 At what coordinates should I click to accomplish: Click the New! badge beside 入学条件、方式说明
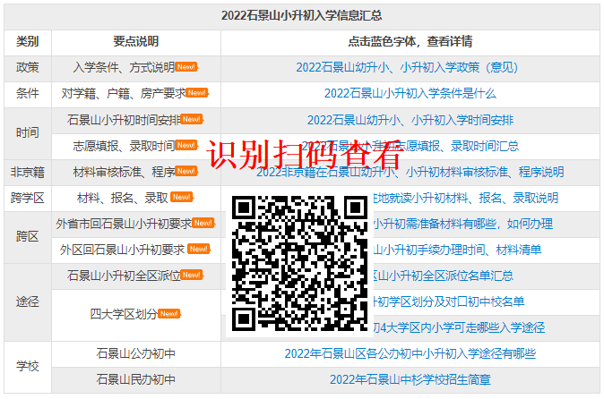pyautogui.click(x=186, y=67)
